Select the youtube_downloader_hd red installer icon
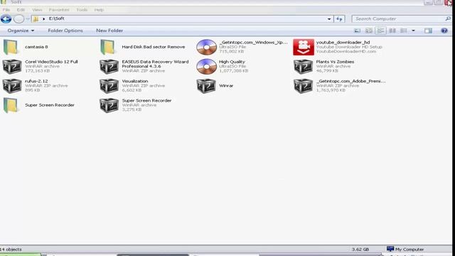Image resolution: width=455 pixels, height=256 pixels. (304, 47)
